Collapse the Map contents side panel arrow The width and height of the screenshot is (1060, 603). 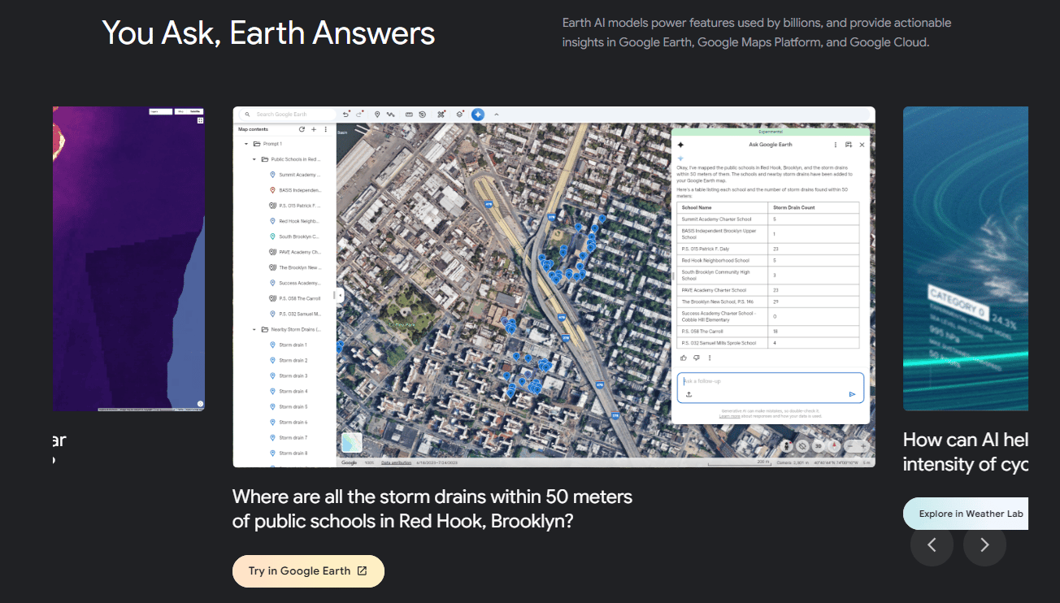tap(340, 295)
